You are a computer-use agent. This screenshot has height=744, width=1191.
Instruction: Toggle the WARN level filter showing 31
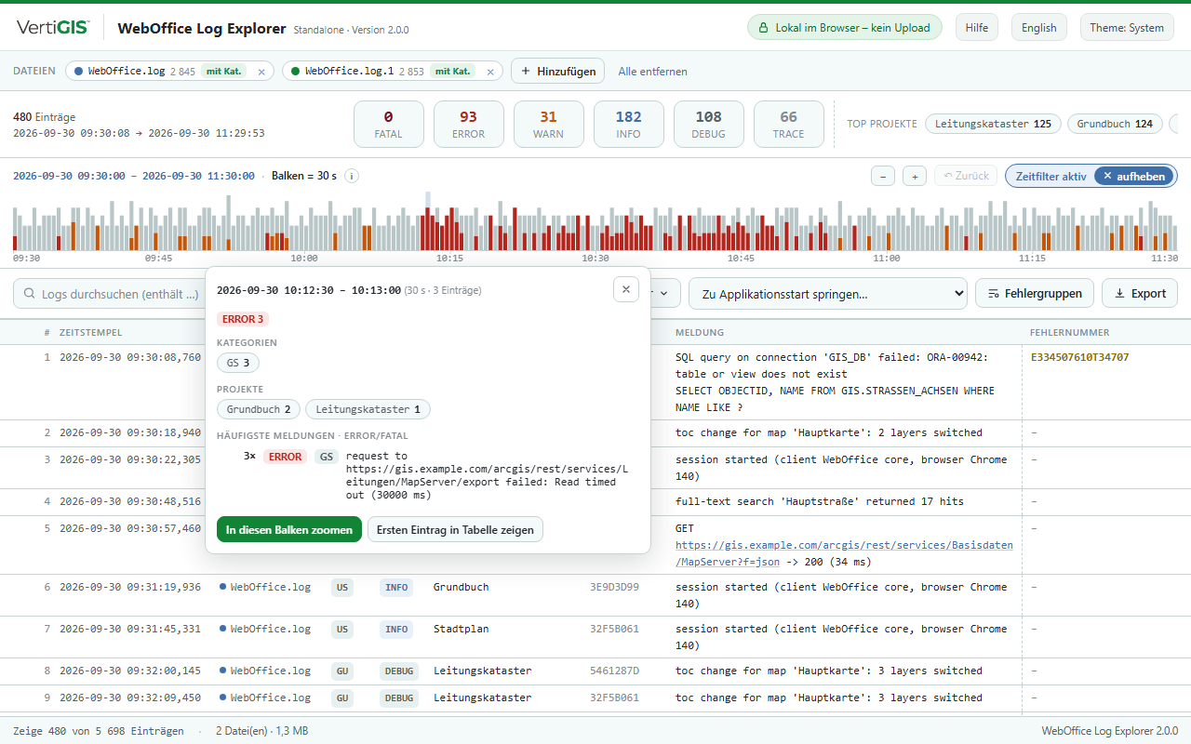coord(549,125)
